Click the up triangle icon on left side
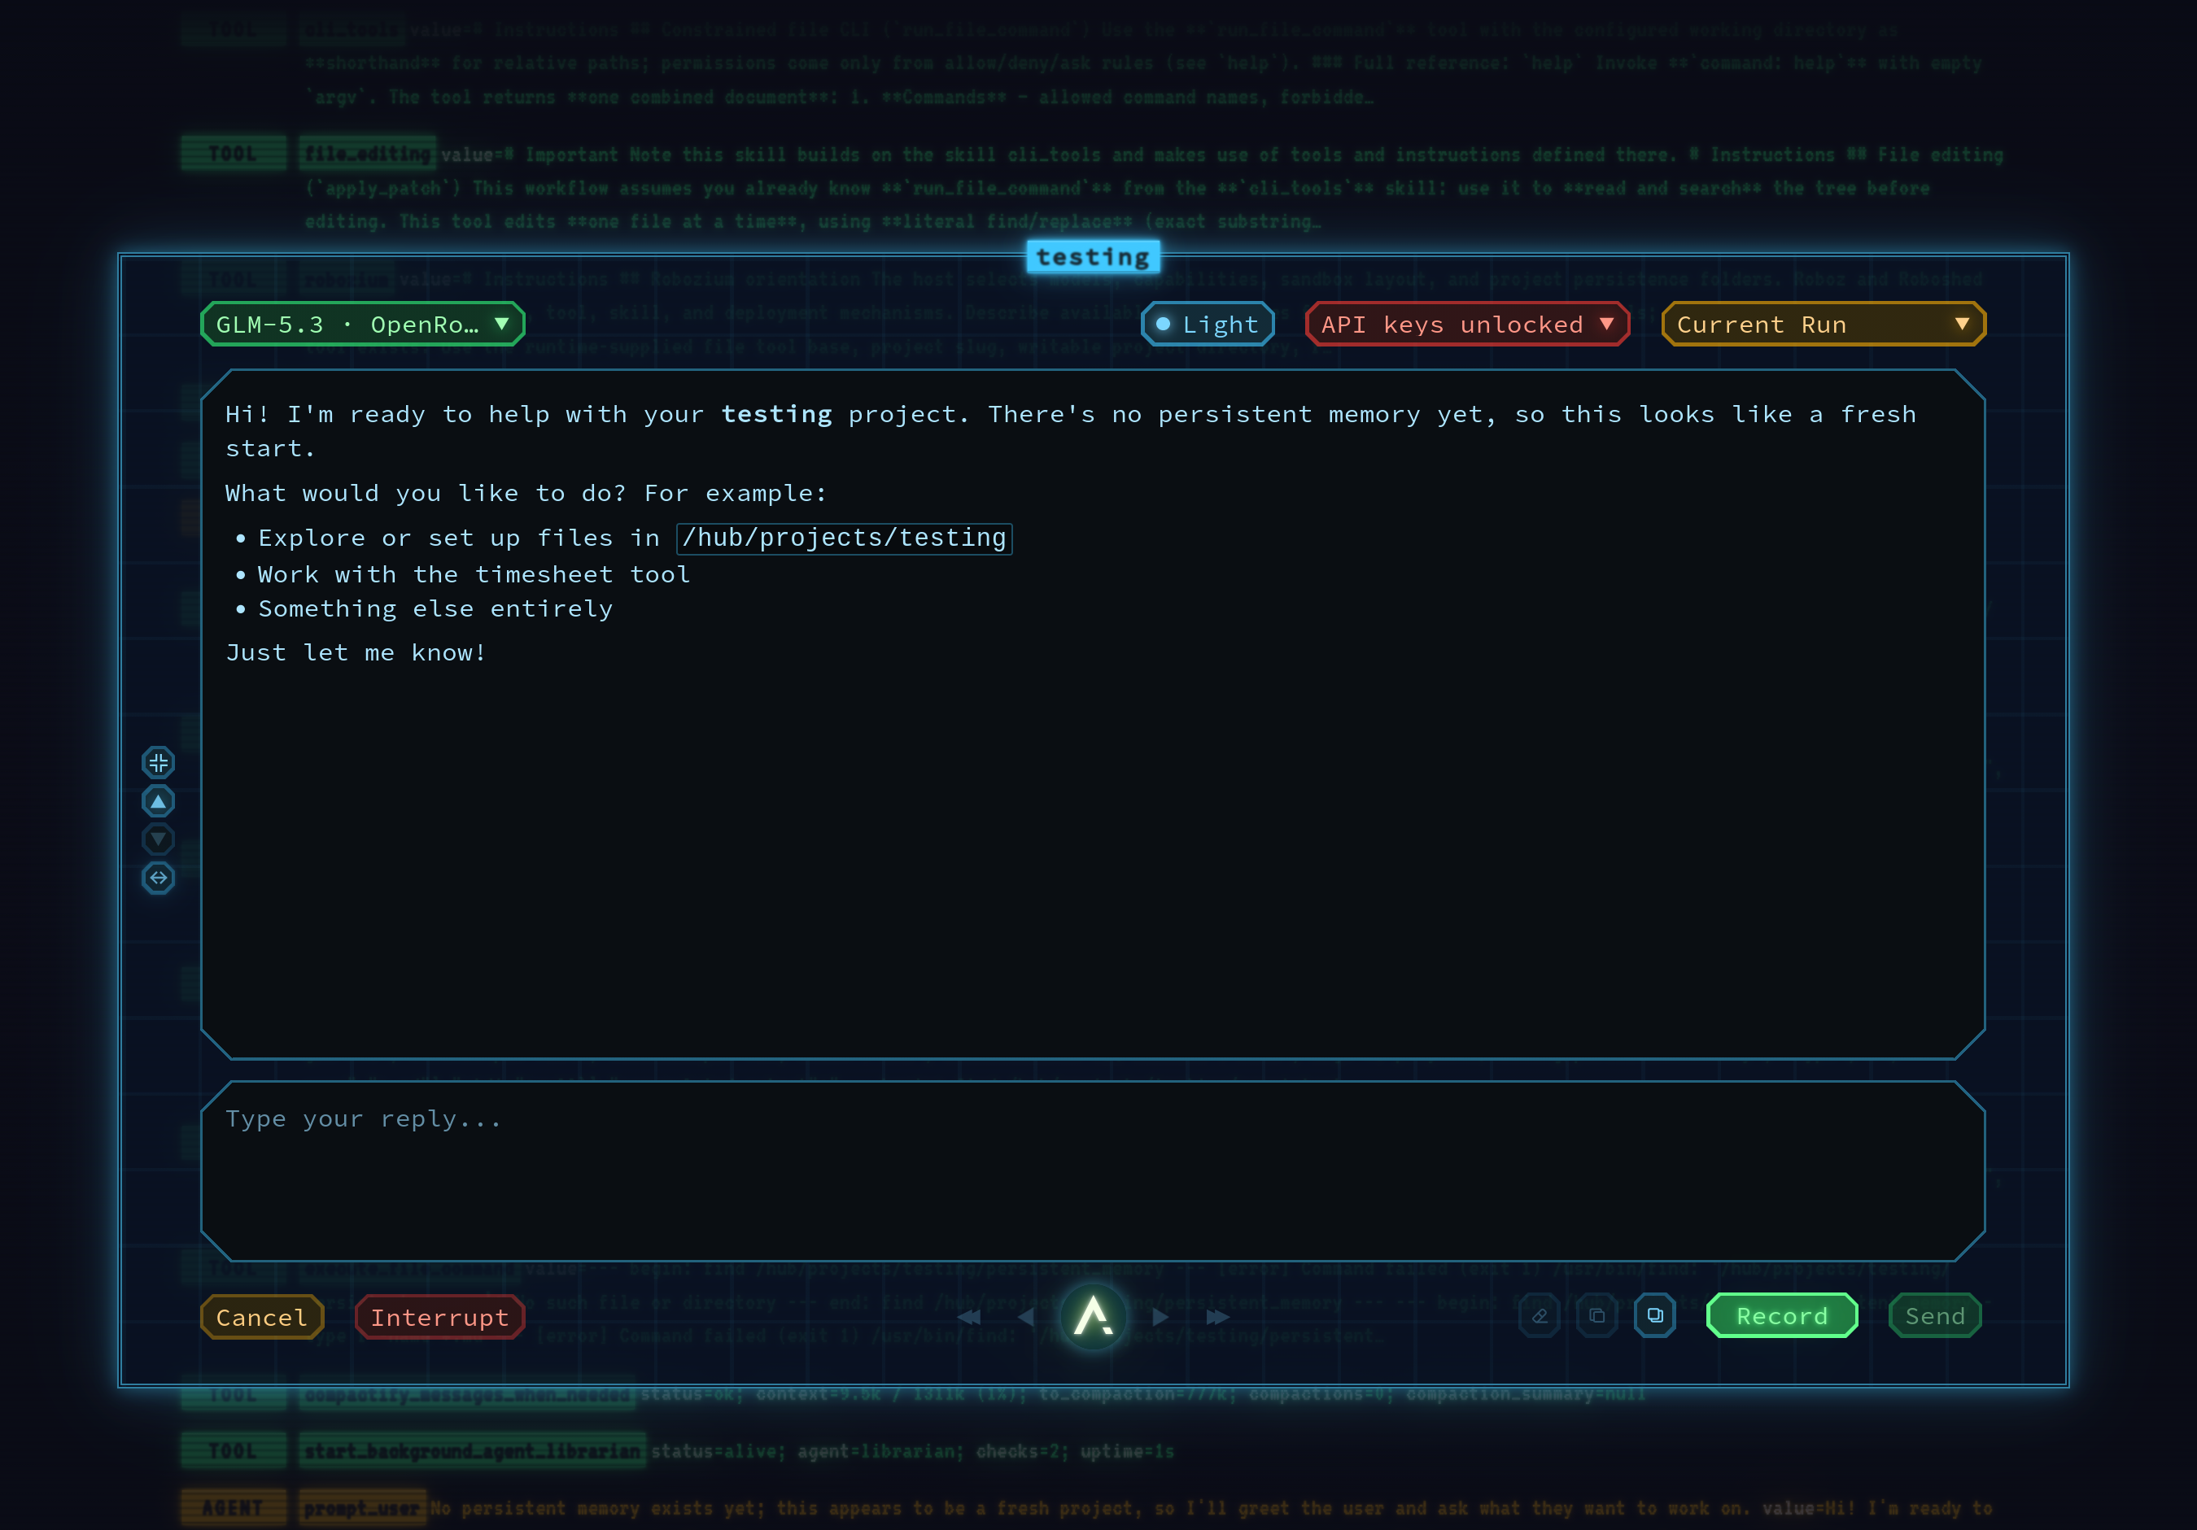 158,801
